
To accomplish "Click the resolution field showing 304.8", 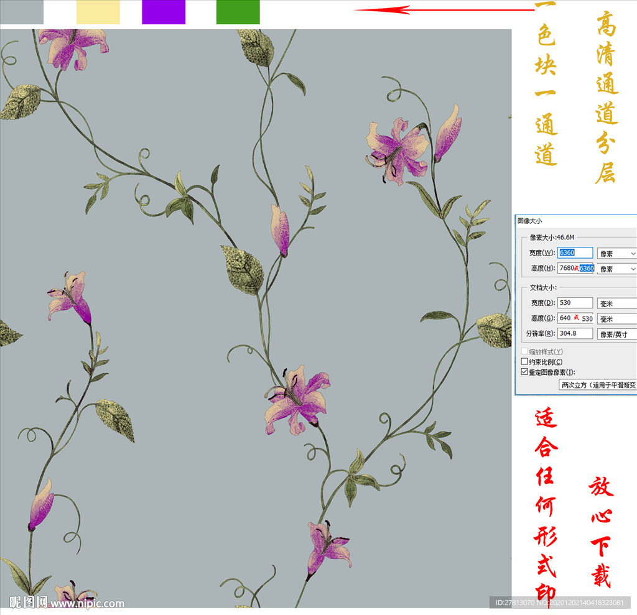I will (575, 334).
